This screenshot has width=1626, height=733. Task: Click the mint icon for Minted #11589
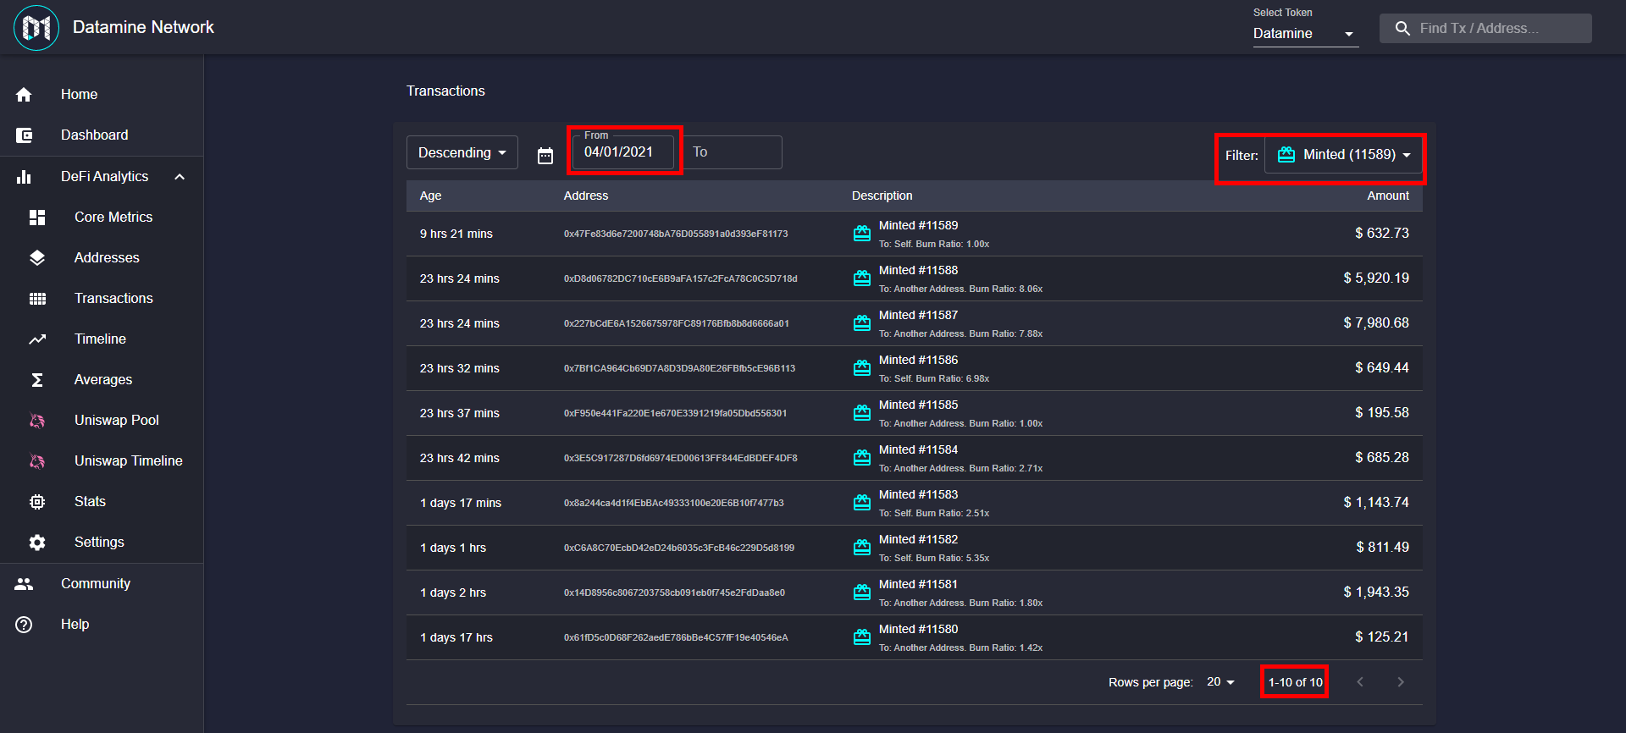pos(862,234)
